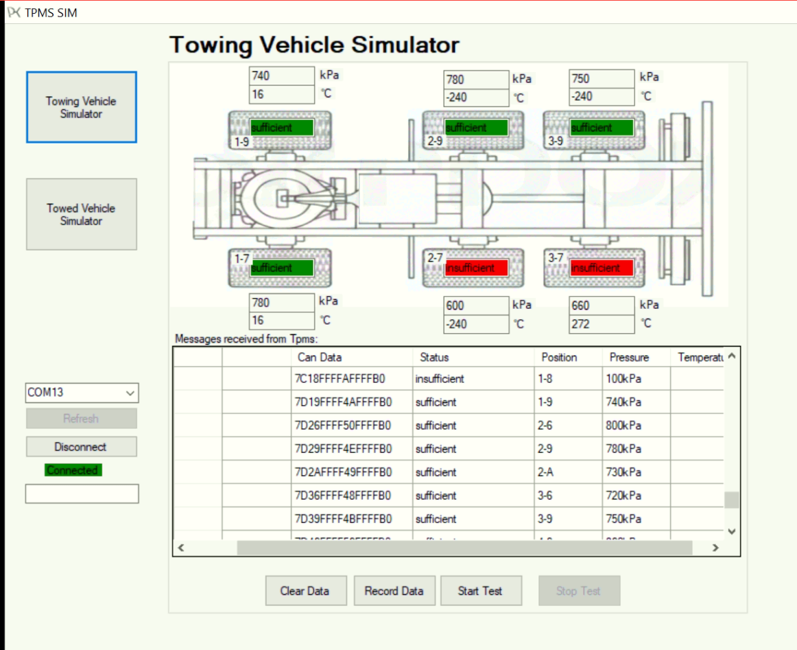
Task: Click the Clear Data button
Action: point(305,591)
